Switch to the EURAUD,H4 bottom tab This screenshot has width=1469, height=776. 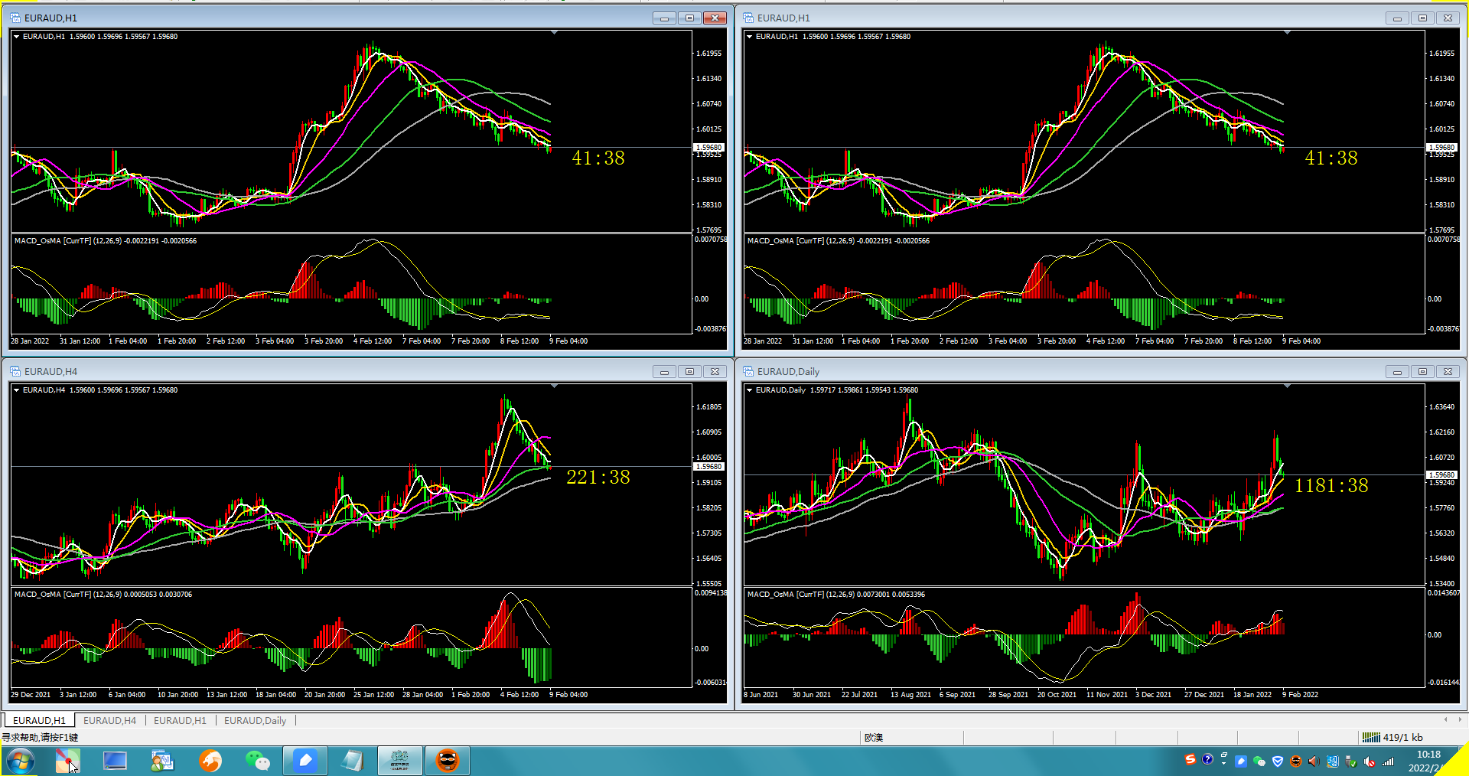tap(109, 720)
